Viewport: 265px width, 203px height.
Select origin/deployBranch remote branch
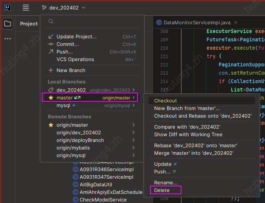92,140
